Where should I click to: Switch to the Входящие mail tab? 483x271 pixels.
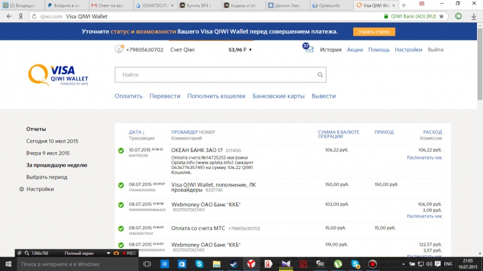point(22,5)
